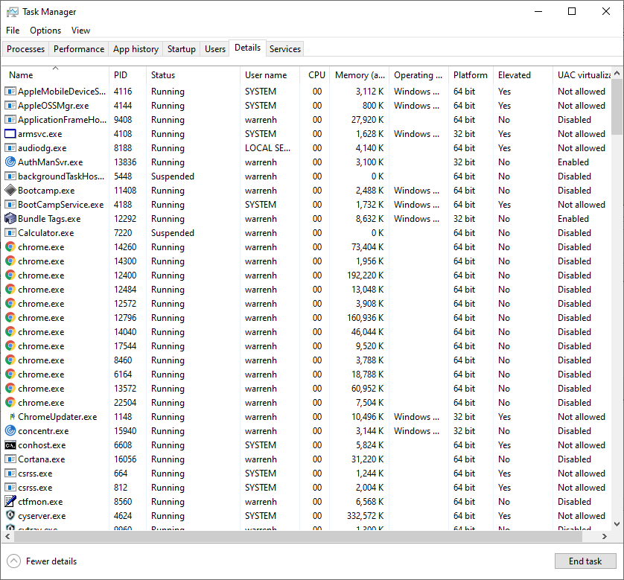Sort by PID column header

point(121,75)
